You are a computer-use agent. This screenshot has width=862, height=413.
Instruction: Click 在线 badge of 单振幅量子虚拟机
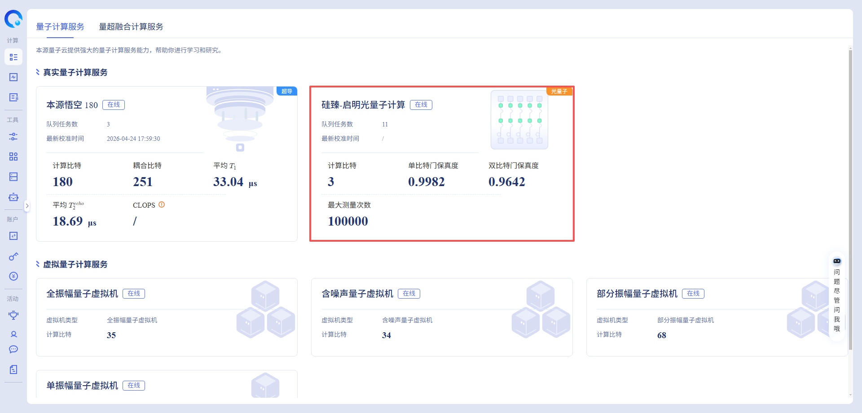[x=134, y=385]
